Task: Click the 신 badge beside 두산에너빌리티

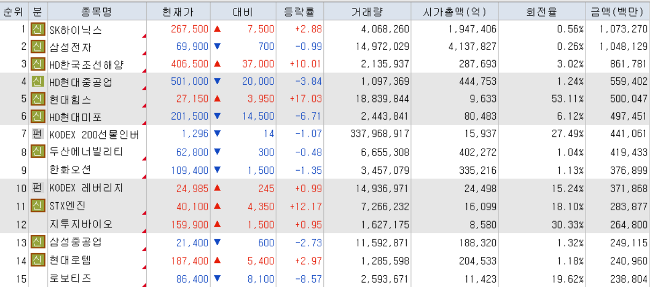Action: point(37,152)
